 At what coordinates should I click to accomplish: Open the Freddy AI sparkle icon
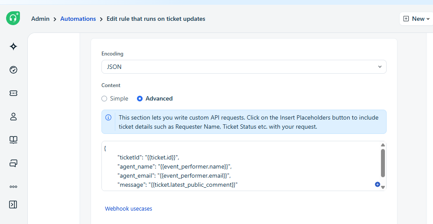point(13,46)
